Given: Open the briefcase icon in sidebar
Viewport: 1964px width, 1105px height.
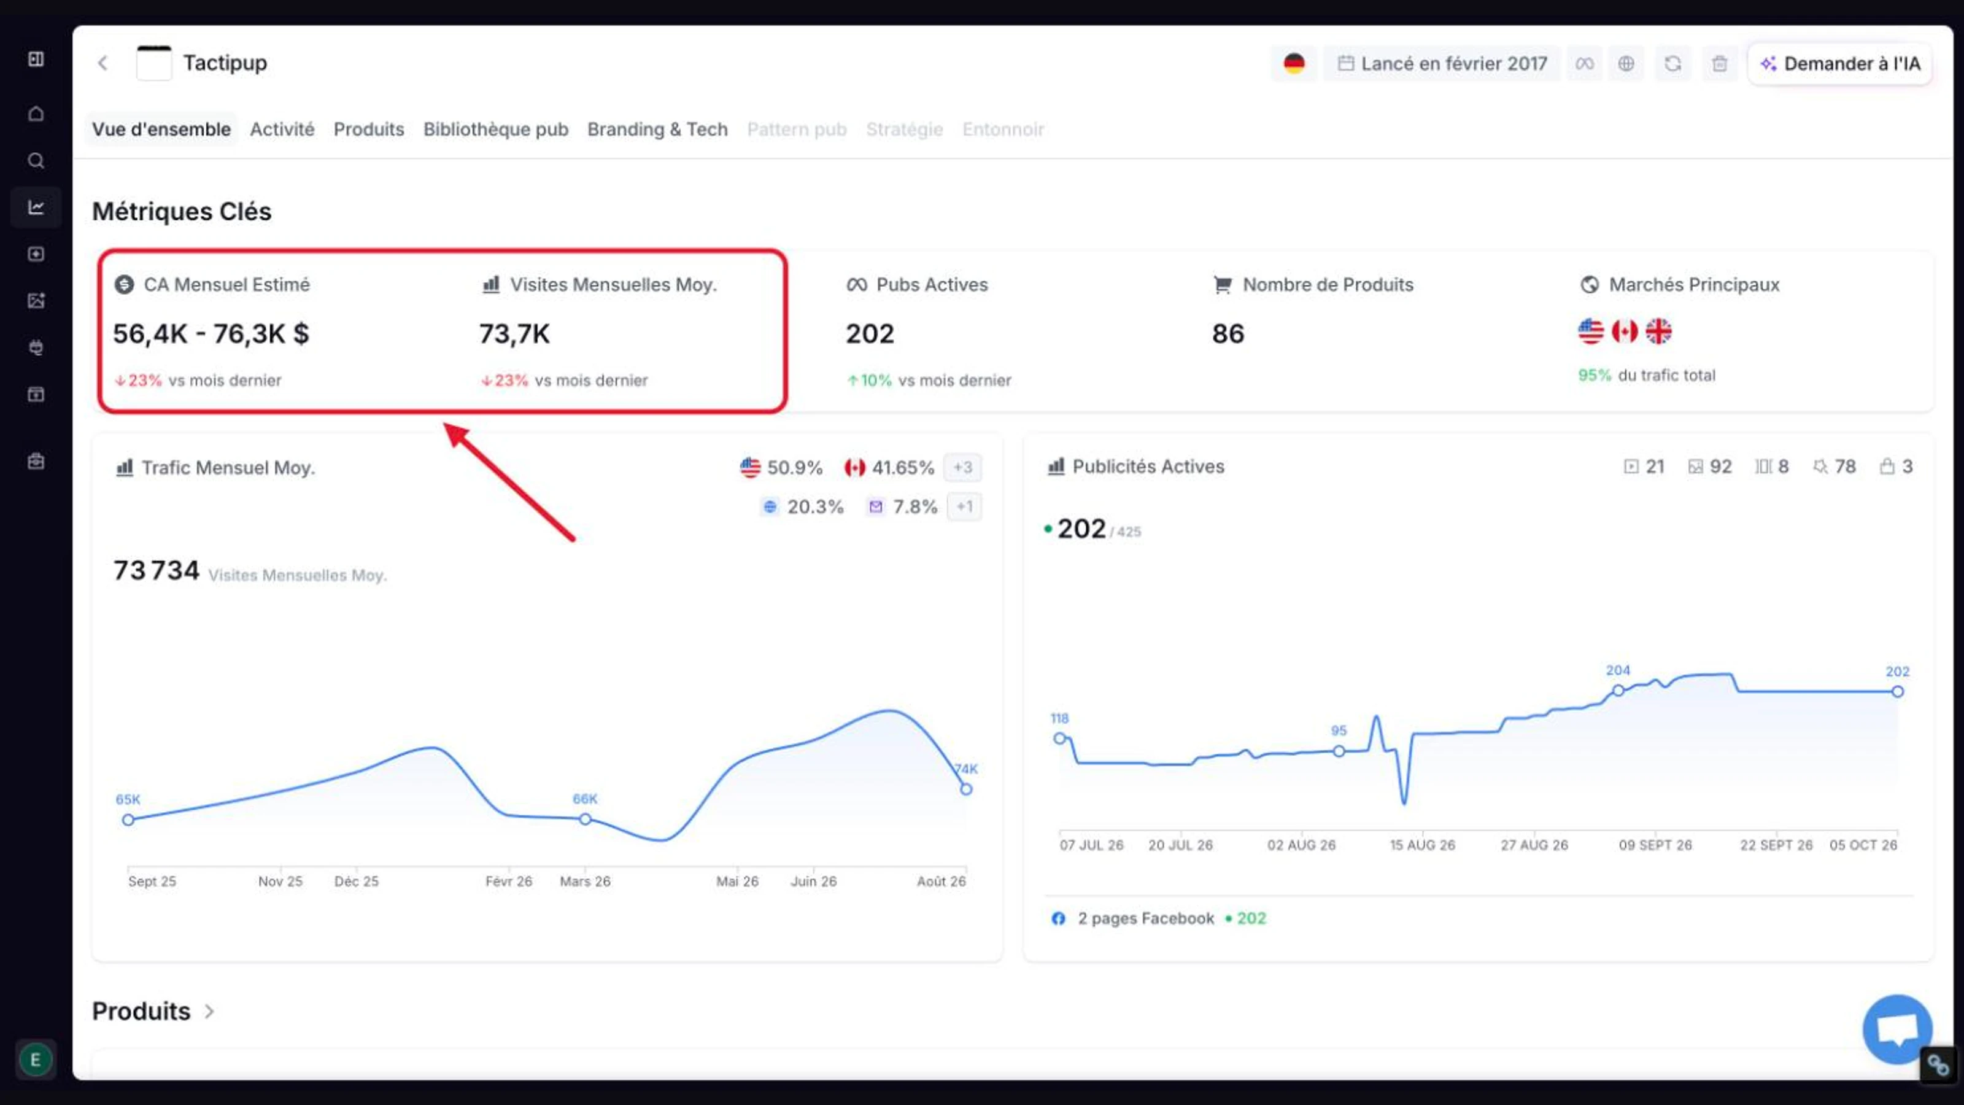Looking at the screenshot, I should [36, 462].
